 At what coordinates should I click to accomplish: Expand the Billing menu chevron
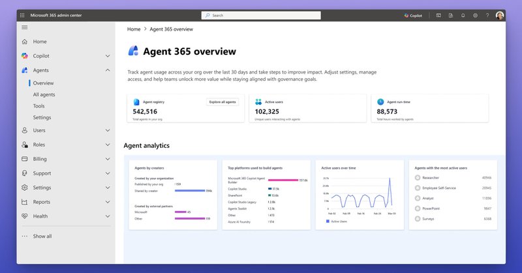[x=108, y=159]
